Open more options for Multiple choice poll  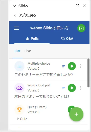81,66
